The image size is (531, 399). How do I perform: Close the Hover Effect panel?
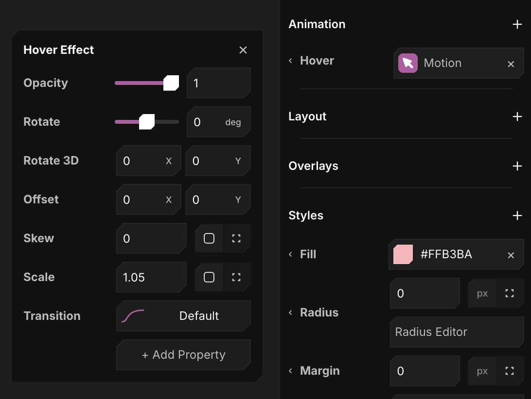tap(243, 50)
